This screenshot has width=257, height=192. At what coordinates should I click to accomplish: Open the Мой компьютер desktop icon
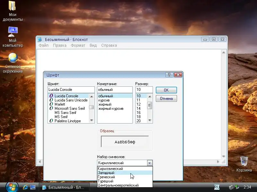point(13,37)
